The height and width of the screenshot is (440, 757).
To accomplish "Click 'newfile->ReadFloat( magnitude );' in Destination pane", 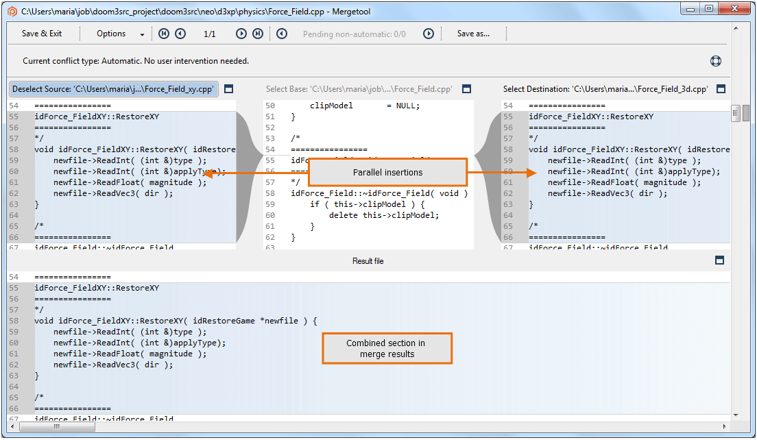I will [624, 182].
